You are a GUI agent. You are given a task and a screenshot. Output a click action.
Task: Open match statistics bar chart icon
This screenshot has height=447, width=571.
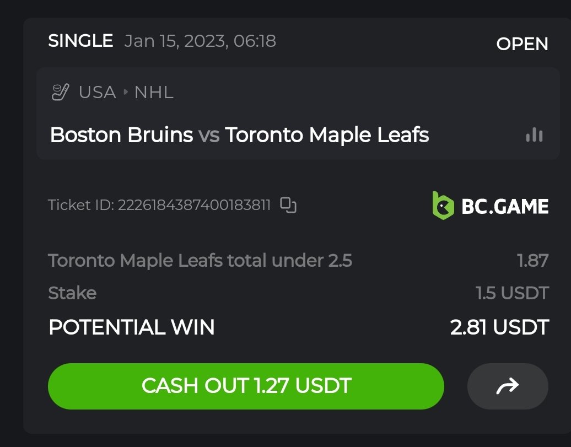534,135
